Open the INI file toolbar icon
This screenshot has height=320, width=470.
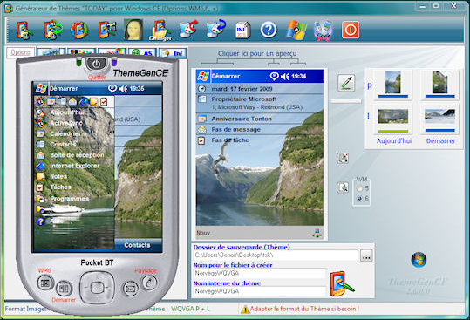(x=242, y=30)
